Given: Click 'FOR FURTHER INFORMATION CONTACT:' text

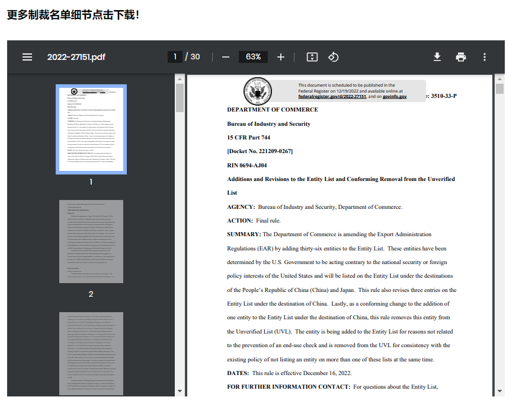Looking at the screenshot, I should (289, 387).
